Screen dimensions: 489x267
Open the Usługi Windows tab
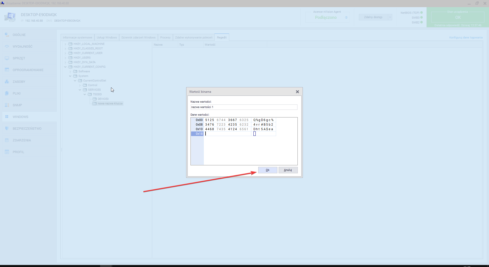coord(107,37)
